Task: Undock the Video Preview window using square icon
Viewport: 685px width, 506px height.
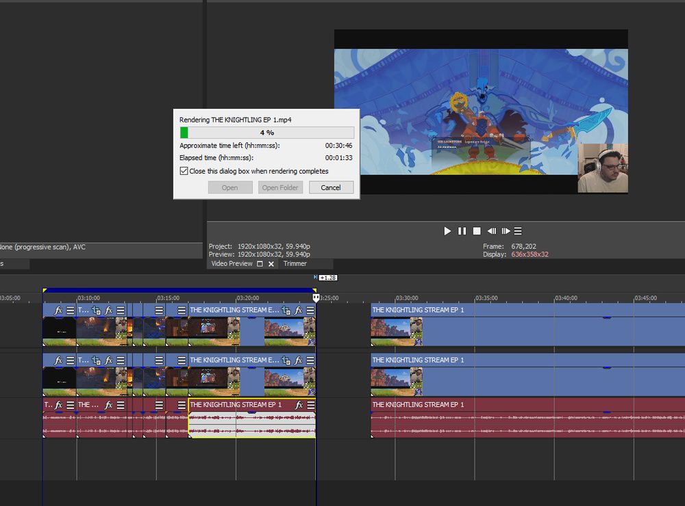Action: [x=260, y=264]
